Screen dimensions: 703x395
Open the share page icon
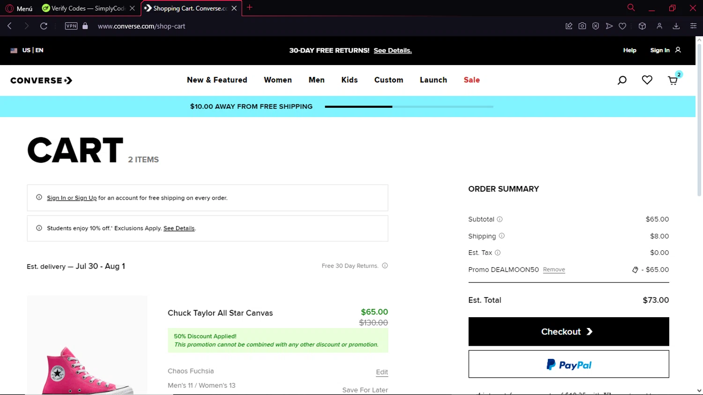pos(569,26)
